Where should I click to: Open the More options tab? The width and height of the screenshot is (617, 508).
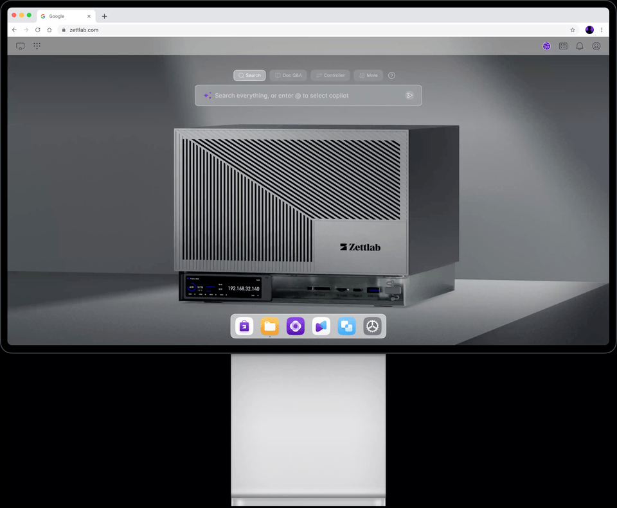tap(368, 76)
